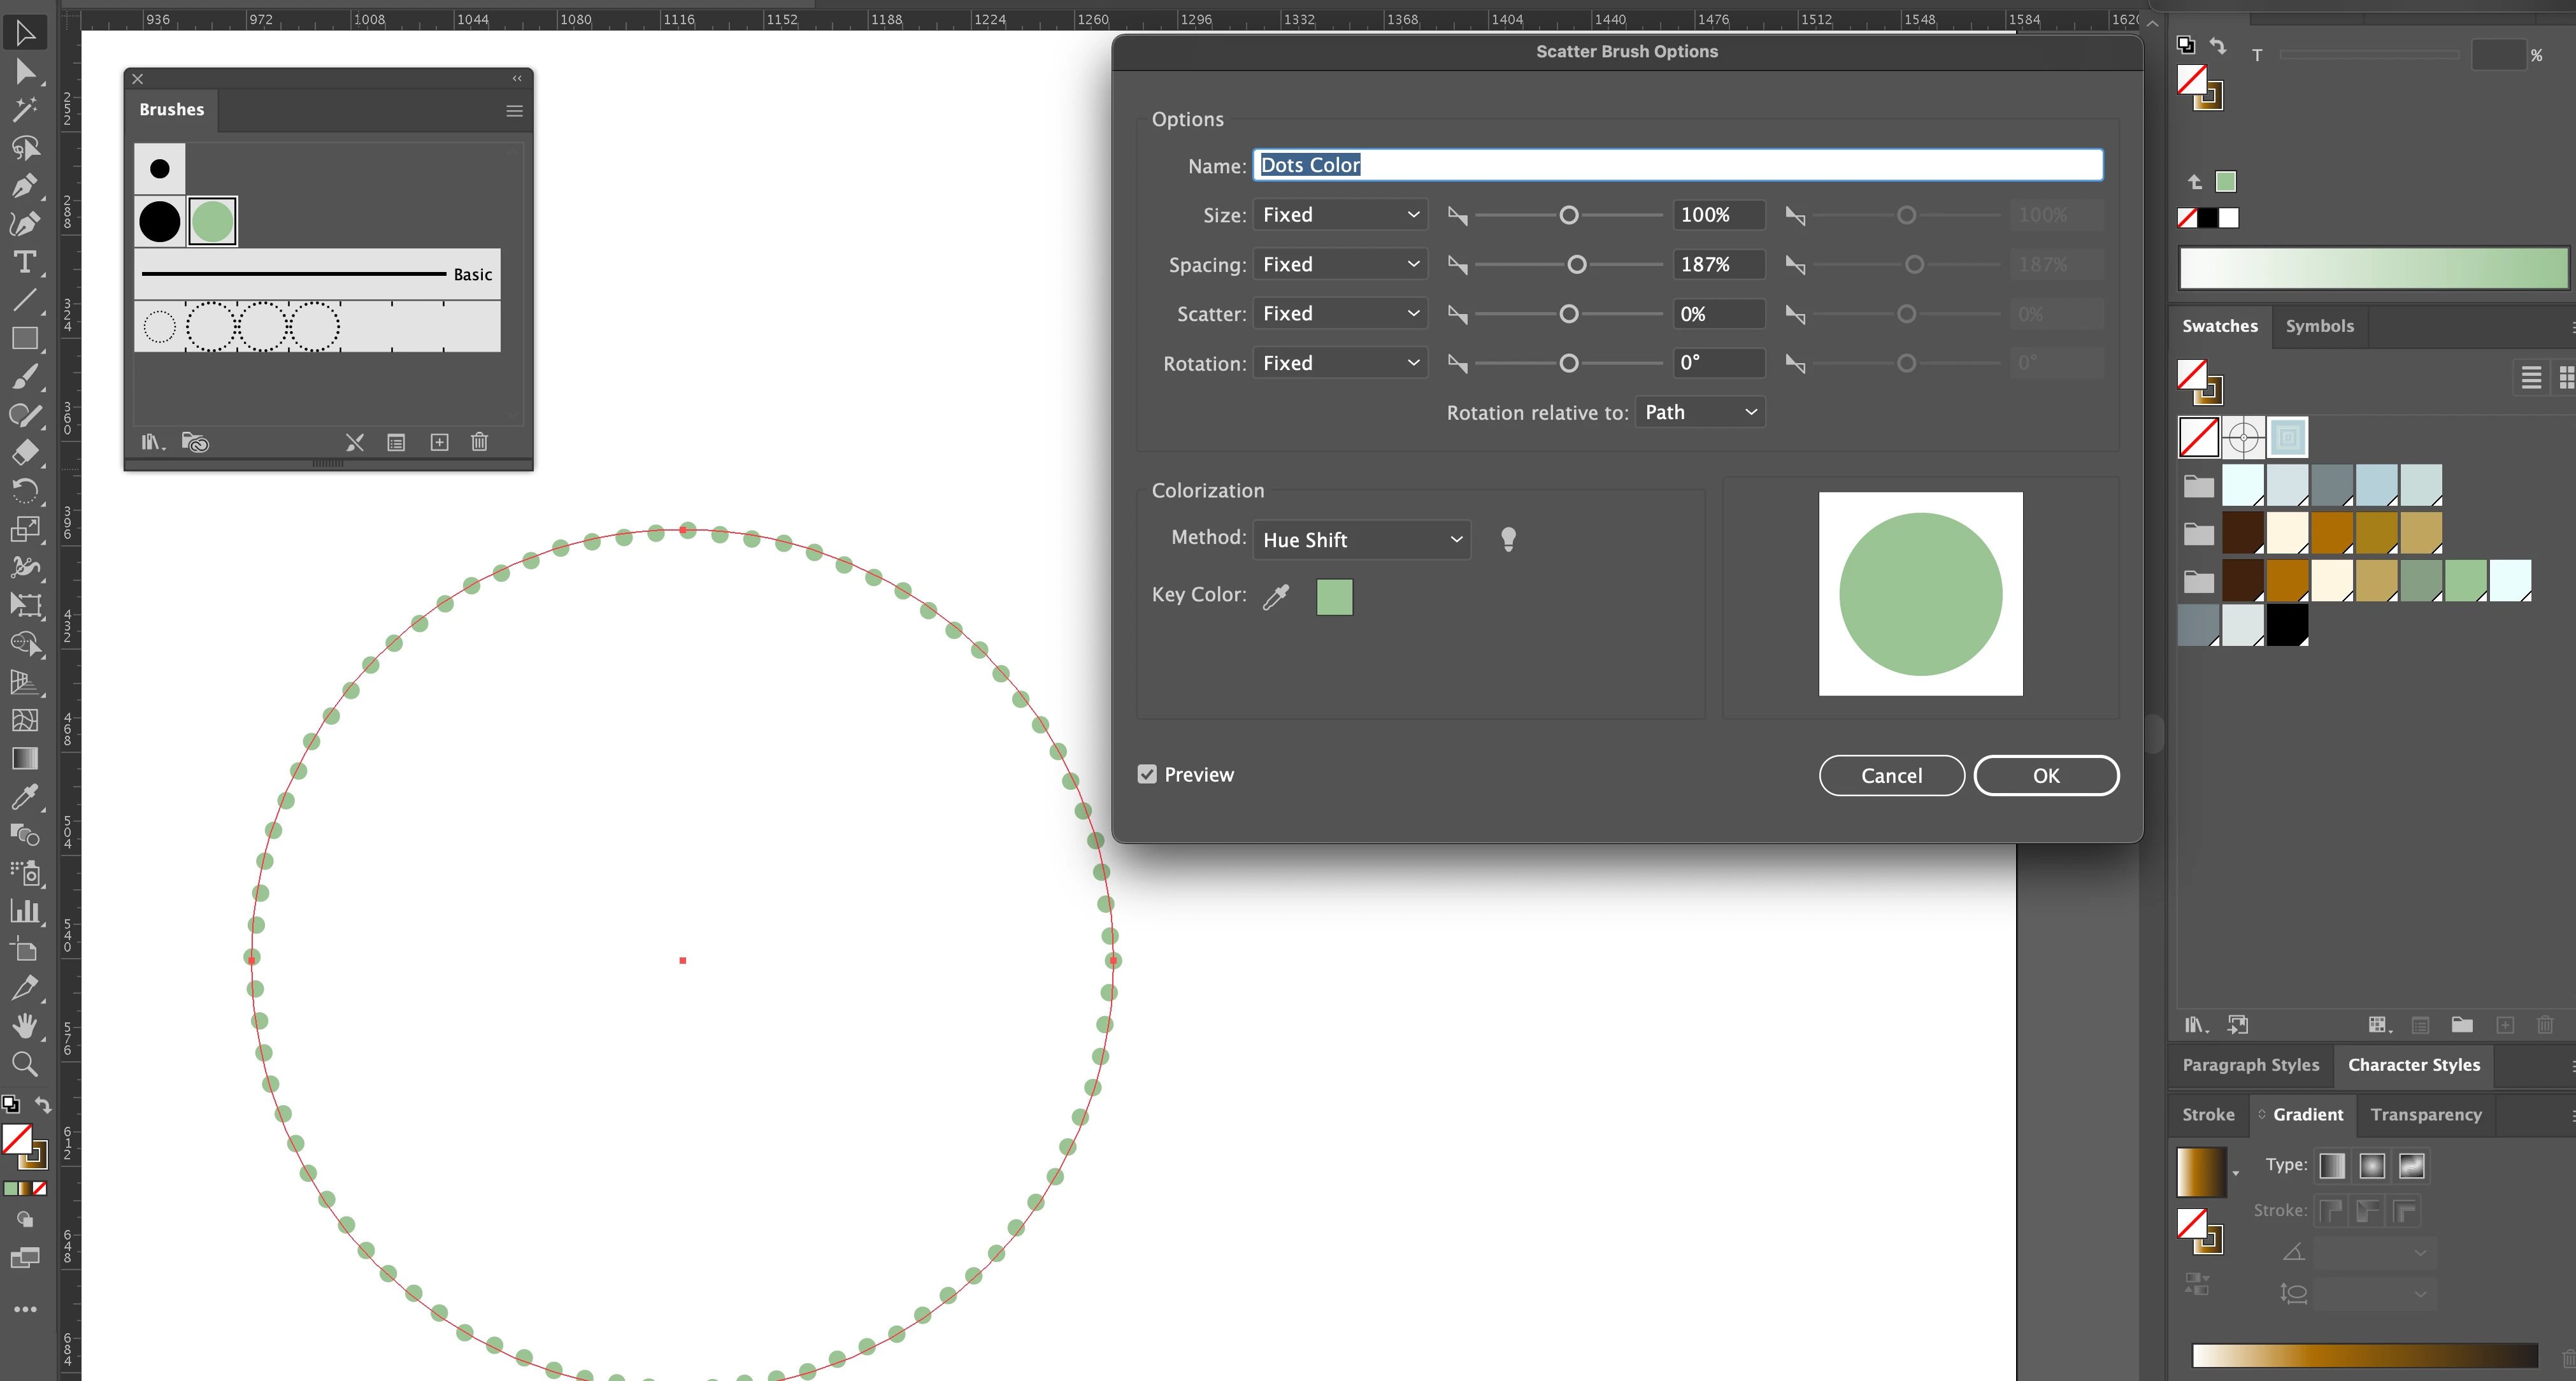Choose the Linear gradient type button
This screenshot has height=1381, width=2576.
pos(2332,1165)
